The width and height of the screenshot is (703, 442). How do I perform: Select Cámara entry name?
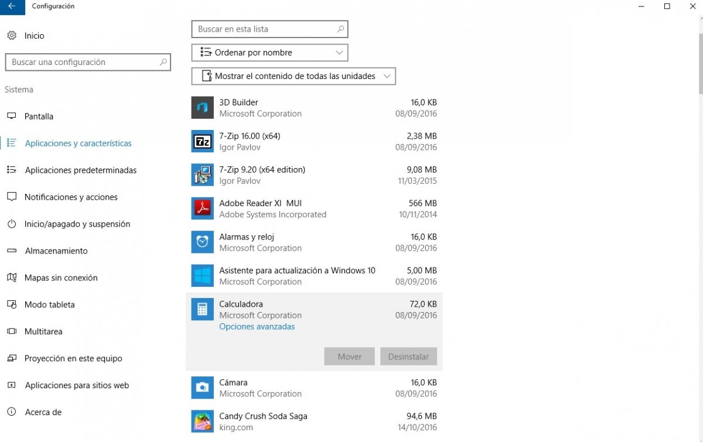pos(233,382)
